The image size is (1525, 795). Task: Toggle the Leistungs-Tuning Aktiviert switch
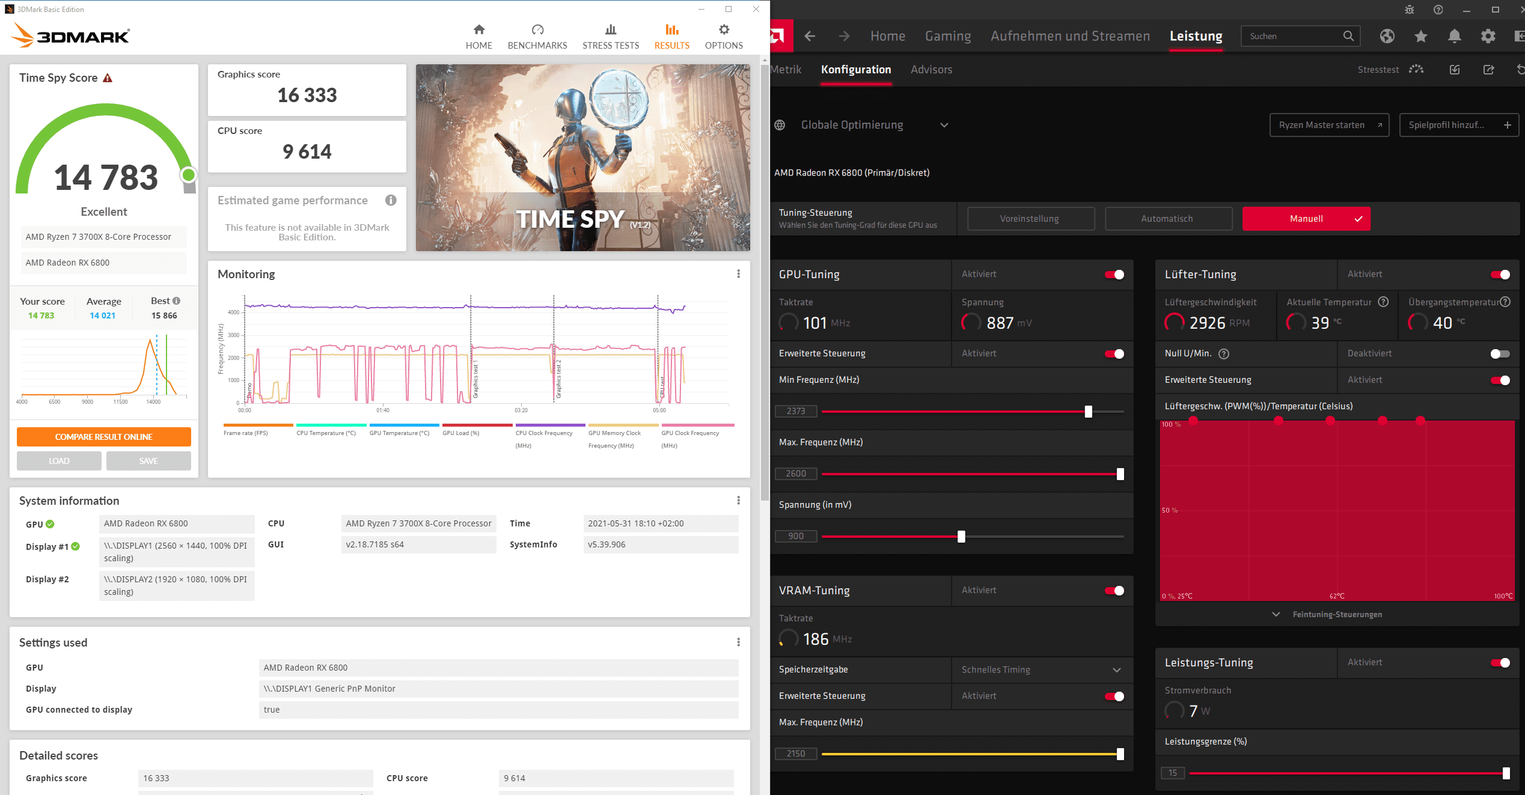[x=1500, y=663]
